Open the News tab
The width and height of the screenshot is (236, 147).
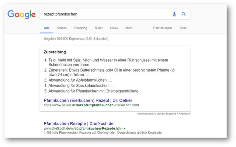tap(114, 28)
